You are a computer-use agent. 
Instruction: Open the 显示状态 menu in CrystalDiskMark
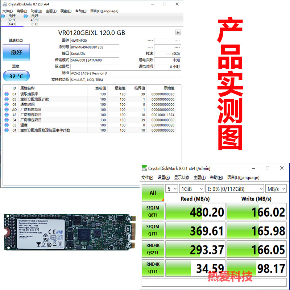[182, 178]
